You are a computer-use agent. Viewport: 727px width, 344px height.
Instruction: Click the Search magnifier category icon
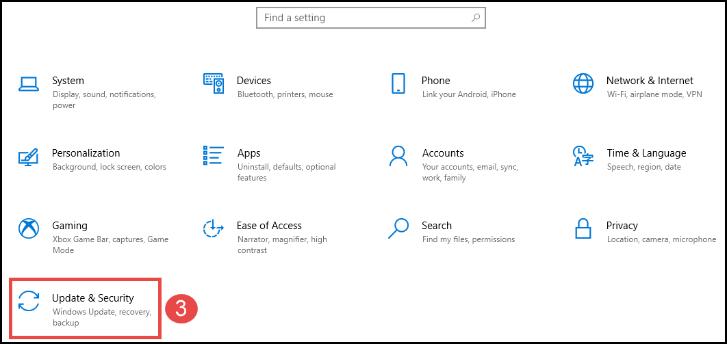[398, 228]
